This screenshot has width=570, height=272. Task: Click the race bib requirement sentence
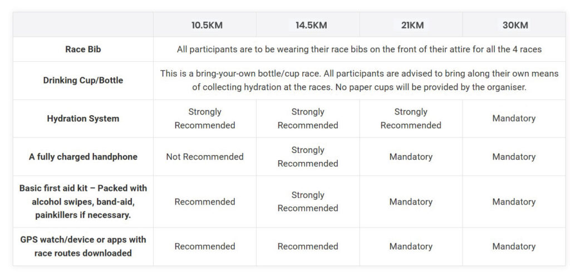[359, 49]
